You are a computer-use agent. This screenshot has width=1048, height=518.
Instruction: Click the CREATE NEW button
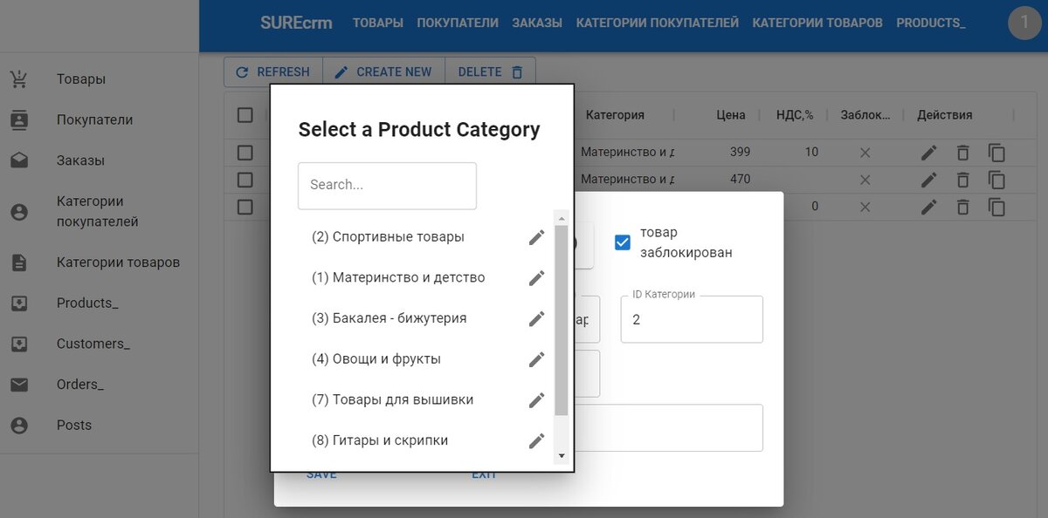383,72
